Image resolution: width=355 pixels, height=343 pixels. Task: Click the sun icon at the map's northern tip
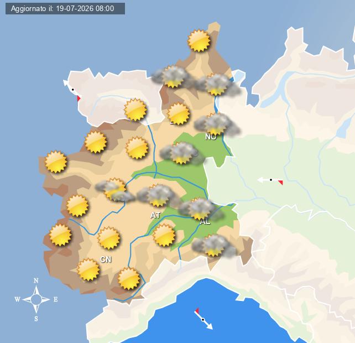click(x=199, y=41)
